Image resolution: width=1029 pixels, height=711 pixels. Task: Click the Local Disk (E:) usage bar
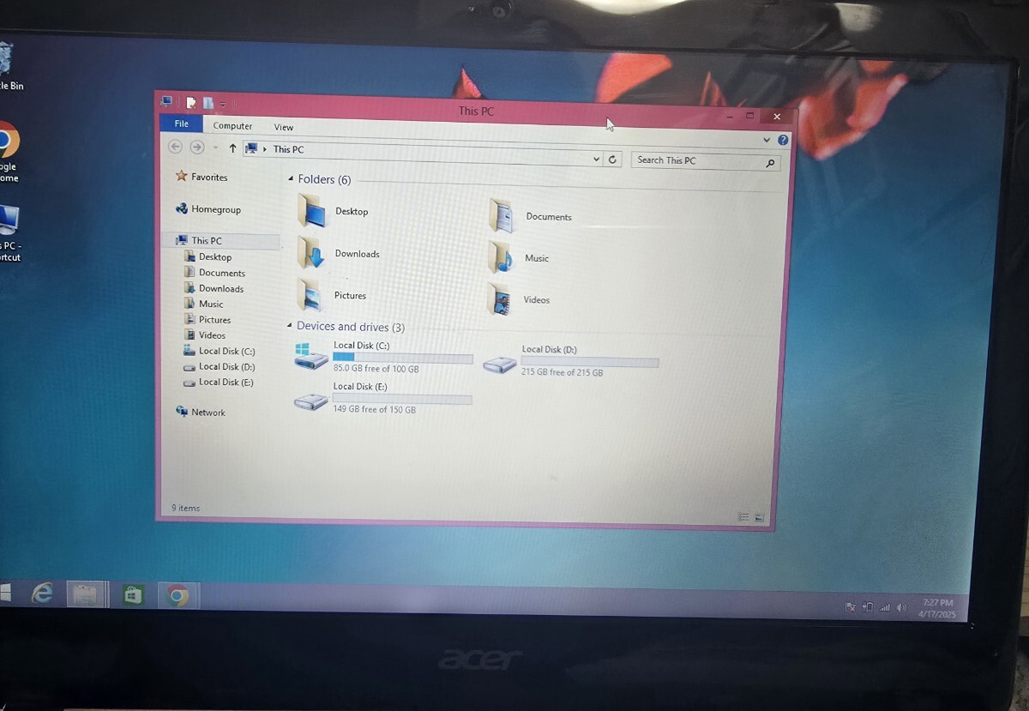402,399
